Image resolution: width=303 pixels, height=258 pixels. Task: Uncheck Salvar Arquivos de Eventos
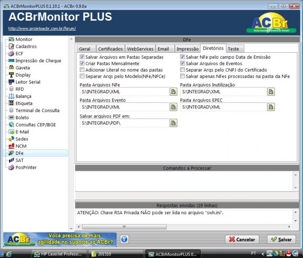pyautogui.click(x=182, y=63)
